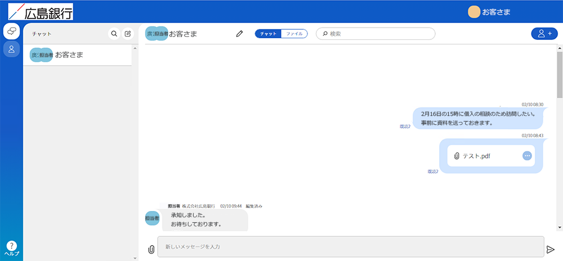Send the message with paper plane icon

550,249
